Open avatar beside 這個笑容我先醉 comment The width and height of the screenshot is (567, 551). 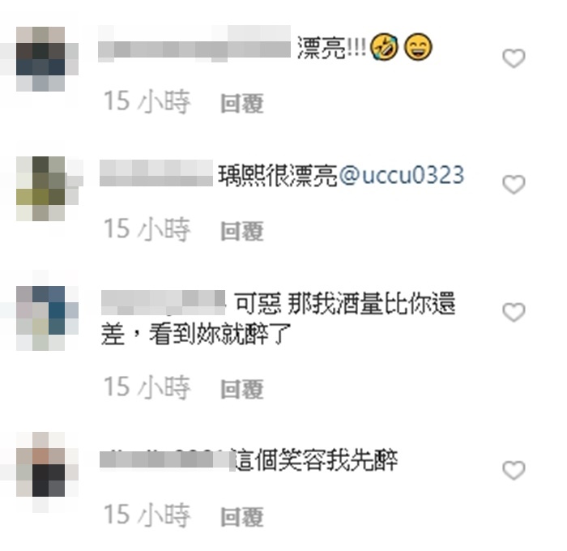(40, 464)
